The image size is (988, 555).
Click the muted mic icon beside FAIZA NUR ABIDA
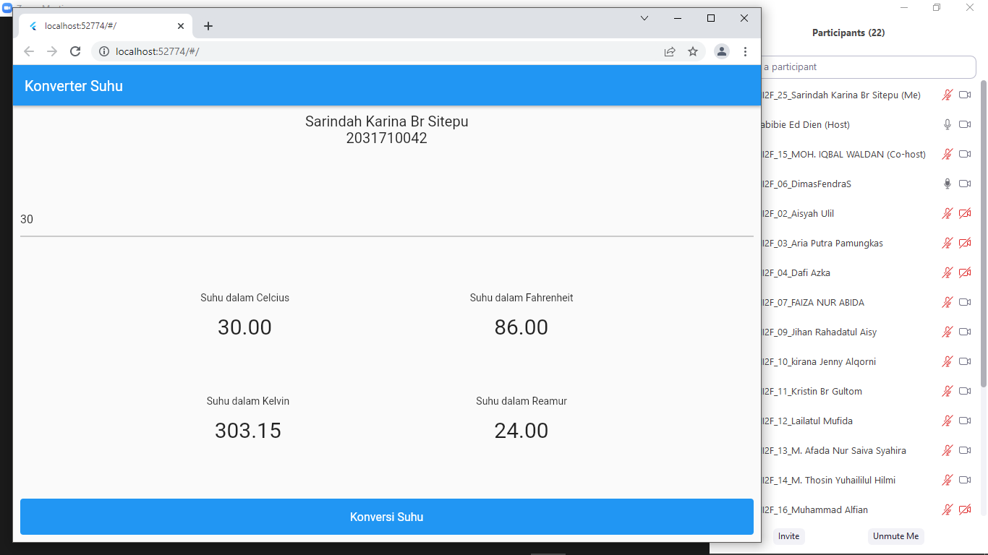click(x=947, y=302)
